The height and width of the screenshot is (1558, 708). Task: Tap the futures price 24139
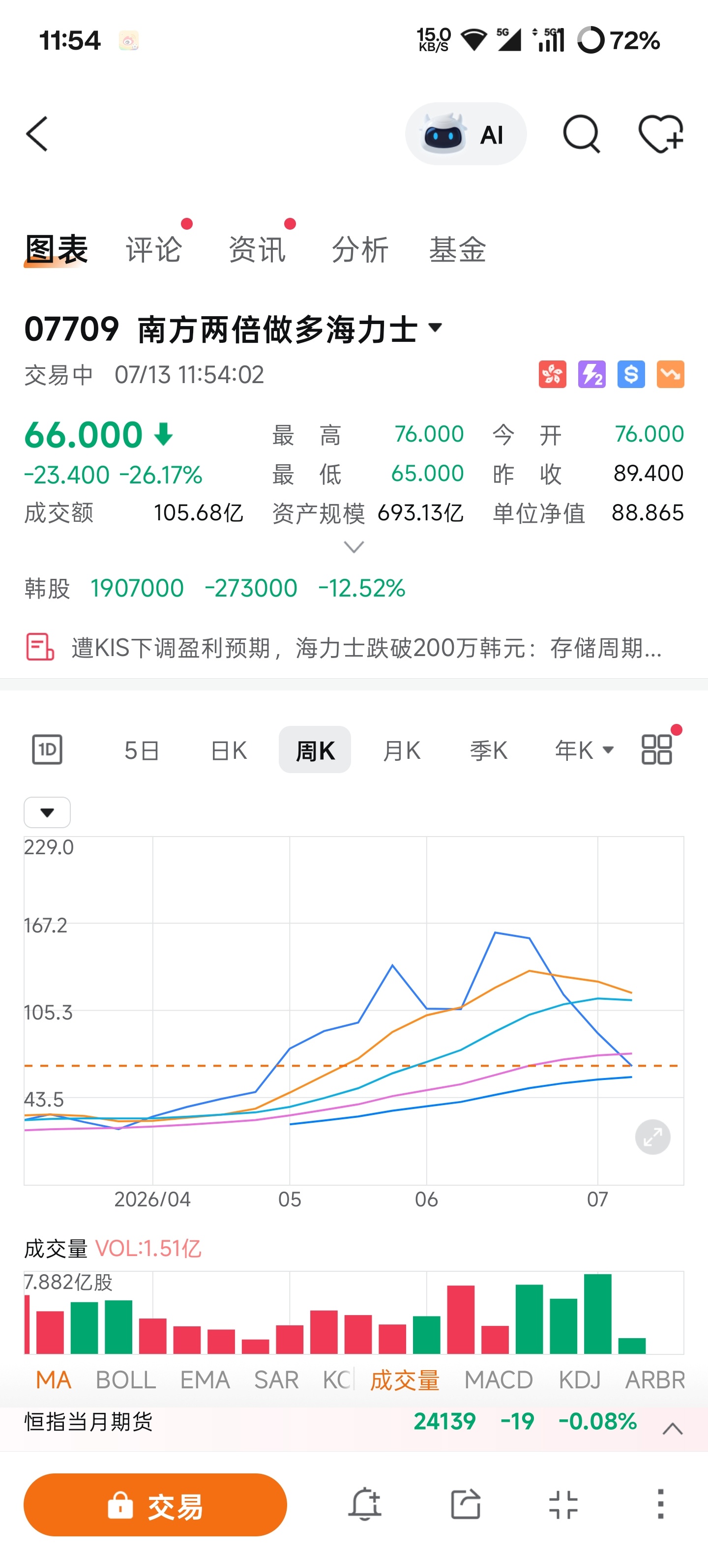444,1421
